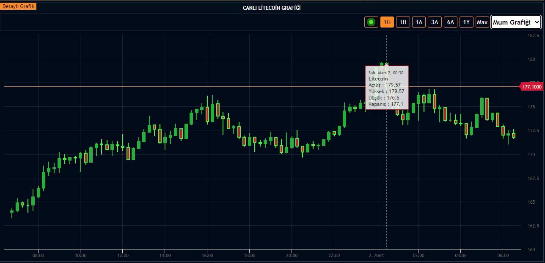This screenshot has height=263, width=545.
Task: Click the 06:00 time axis label
Action: (503, 255)
